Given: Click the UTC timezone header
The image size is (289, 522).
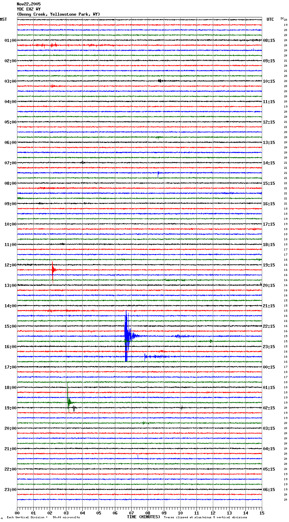Looking at the screenshot, I should (270, 19).
